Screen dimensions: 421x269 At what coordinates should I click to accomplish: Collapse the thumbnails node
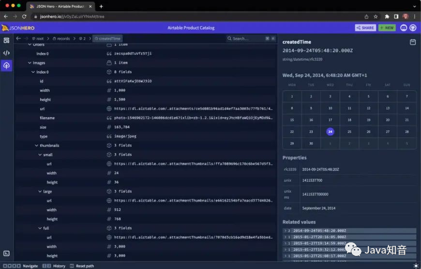click(36, 145)
